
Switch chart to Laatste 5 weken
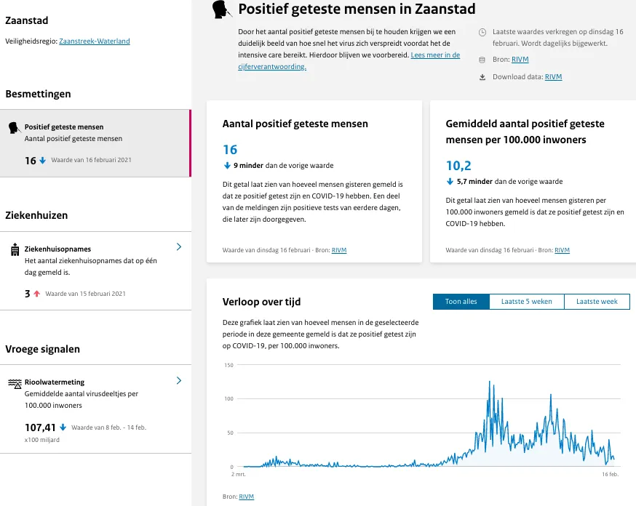coord(526,302)
